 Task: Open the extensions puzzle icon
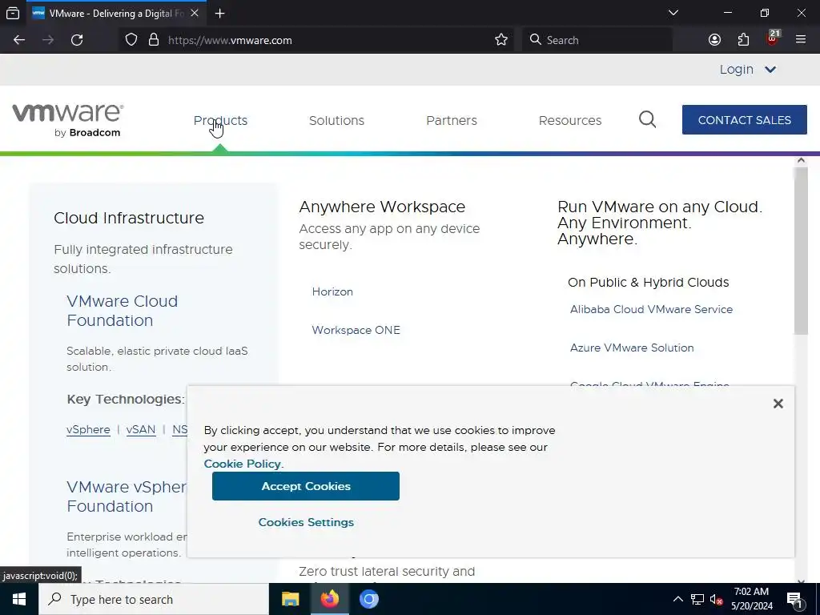[743, 40]
